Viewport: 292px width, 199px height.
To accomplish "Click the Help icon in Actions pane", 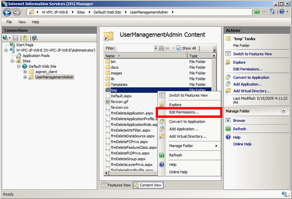I will coord(228,137).
